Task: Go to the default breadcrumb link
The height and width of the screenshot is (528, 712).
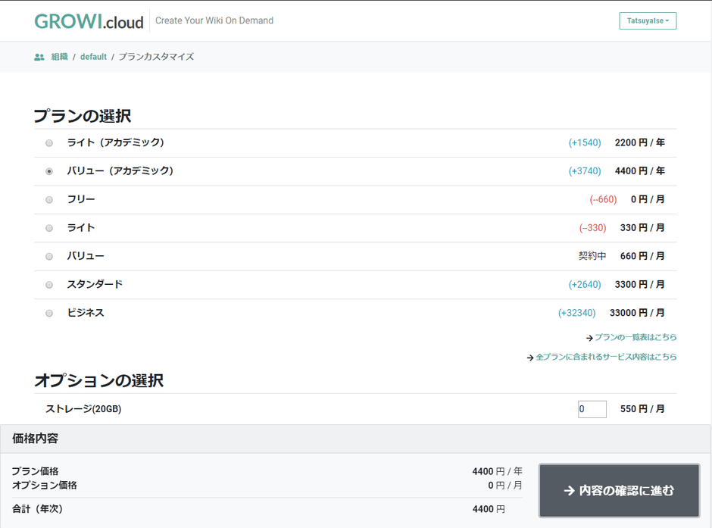Action: 93,57
